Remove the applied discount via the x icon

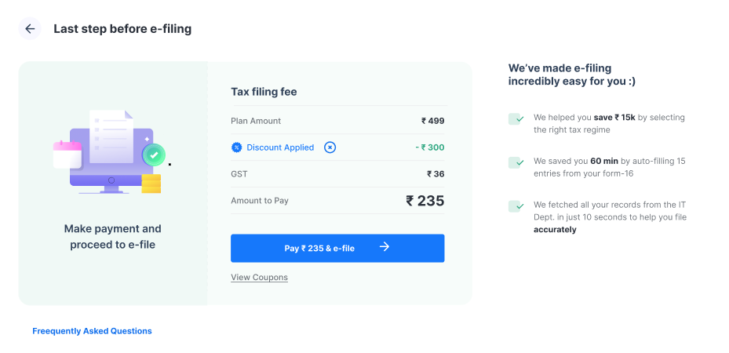(330, 147)
